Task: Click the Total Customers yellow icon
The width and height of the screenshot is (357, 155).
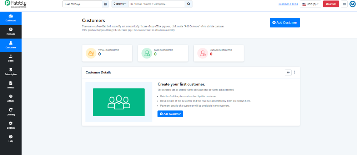Action: (91, 53)
